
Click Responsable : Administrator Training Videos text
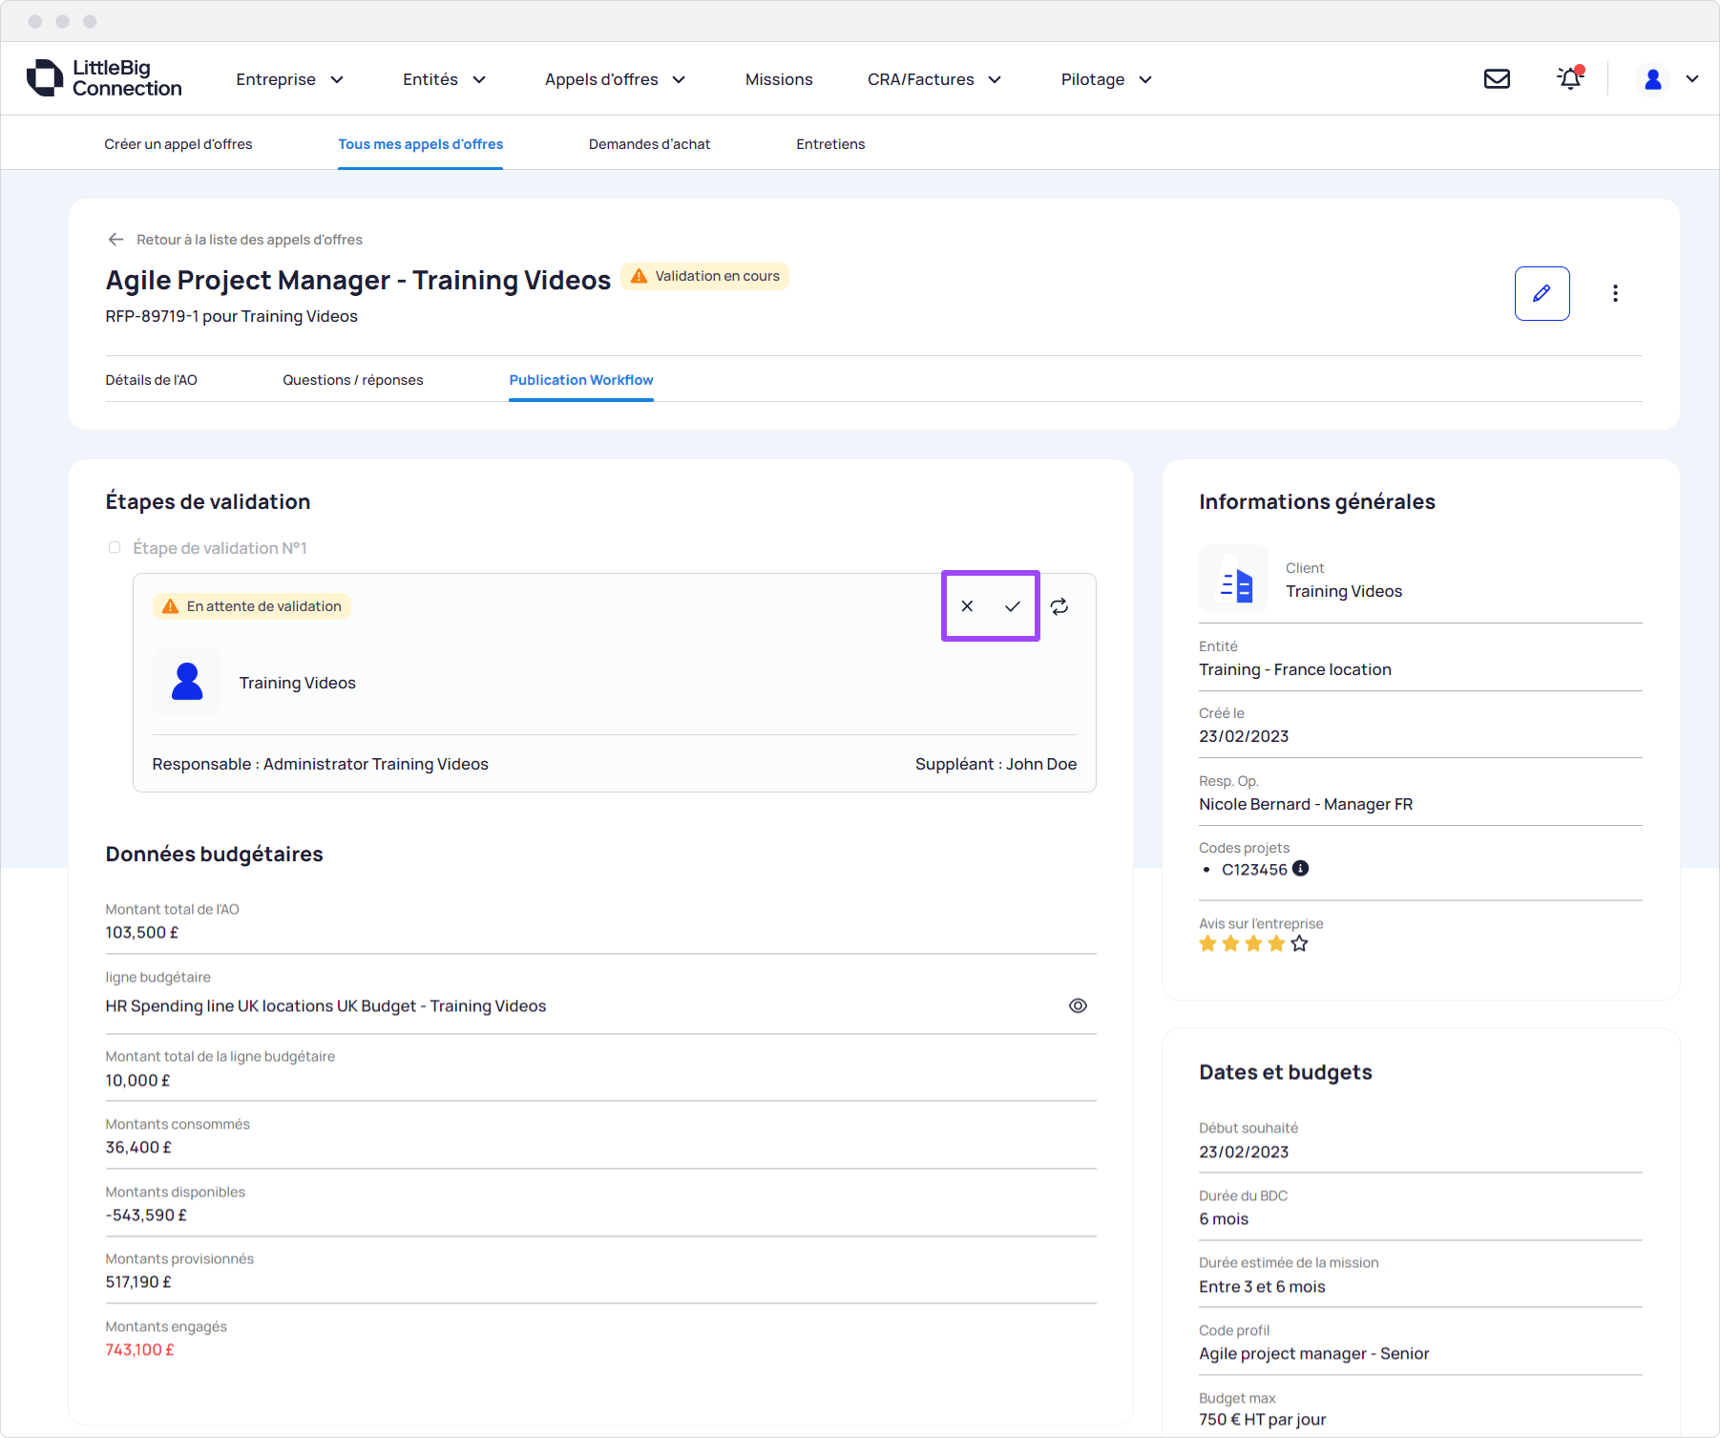click(320, 764)
